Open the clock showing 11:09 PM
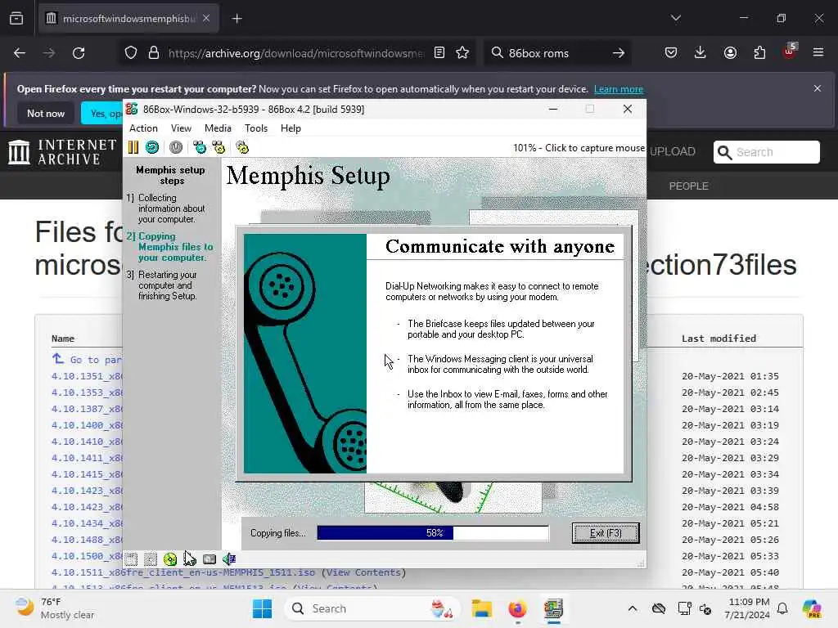Viewport: 838px width, 628px height. click(747, 608)
